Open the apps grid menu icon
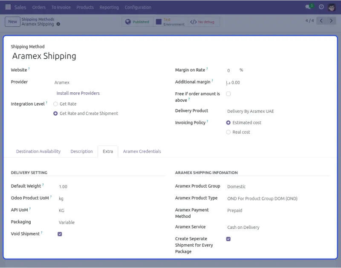341x268 pixels. [x=8, y=7]
